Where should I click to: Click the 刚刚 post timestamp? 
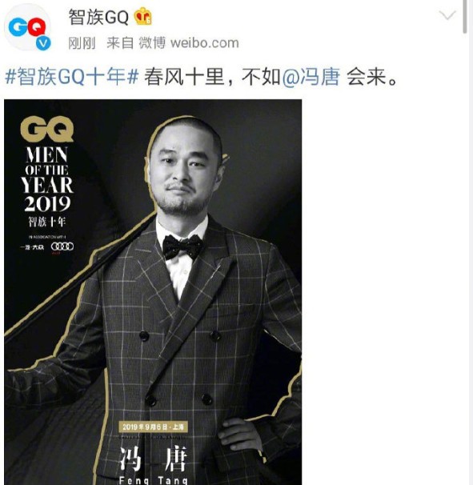click(82, 43)
